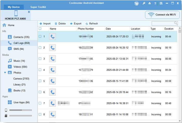Open SMS (94) in sidebar
This screenshot has width=182, height=123.
(x=19, y=49)
